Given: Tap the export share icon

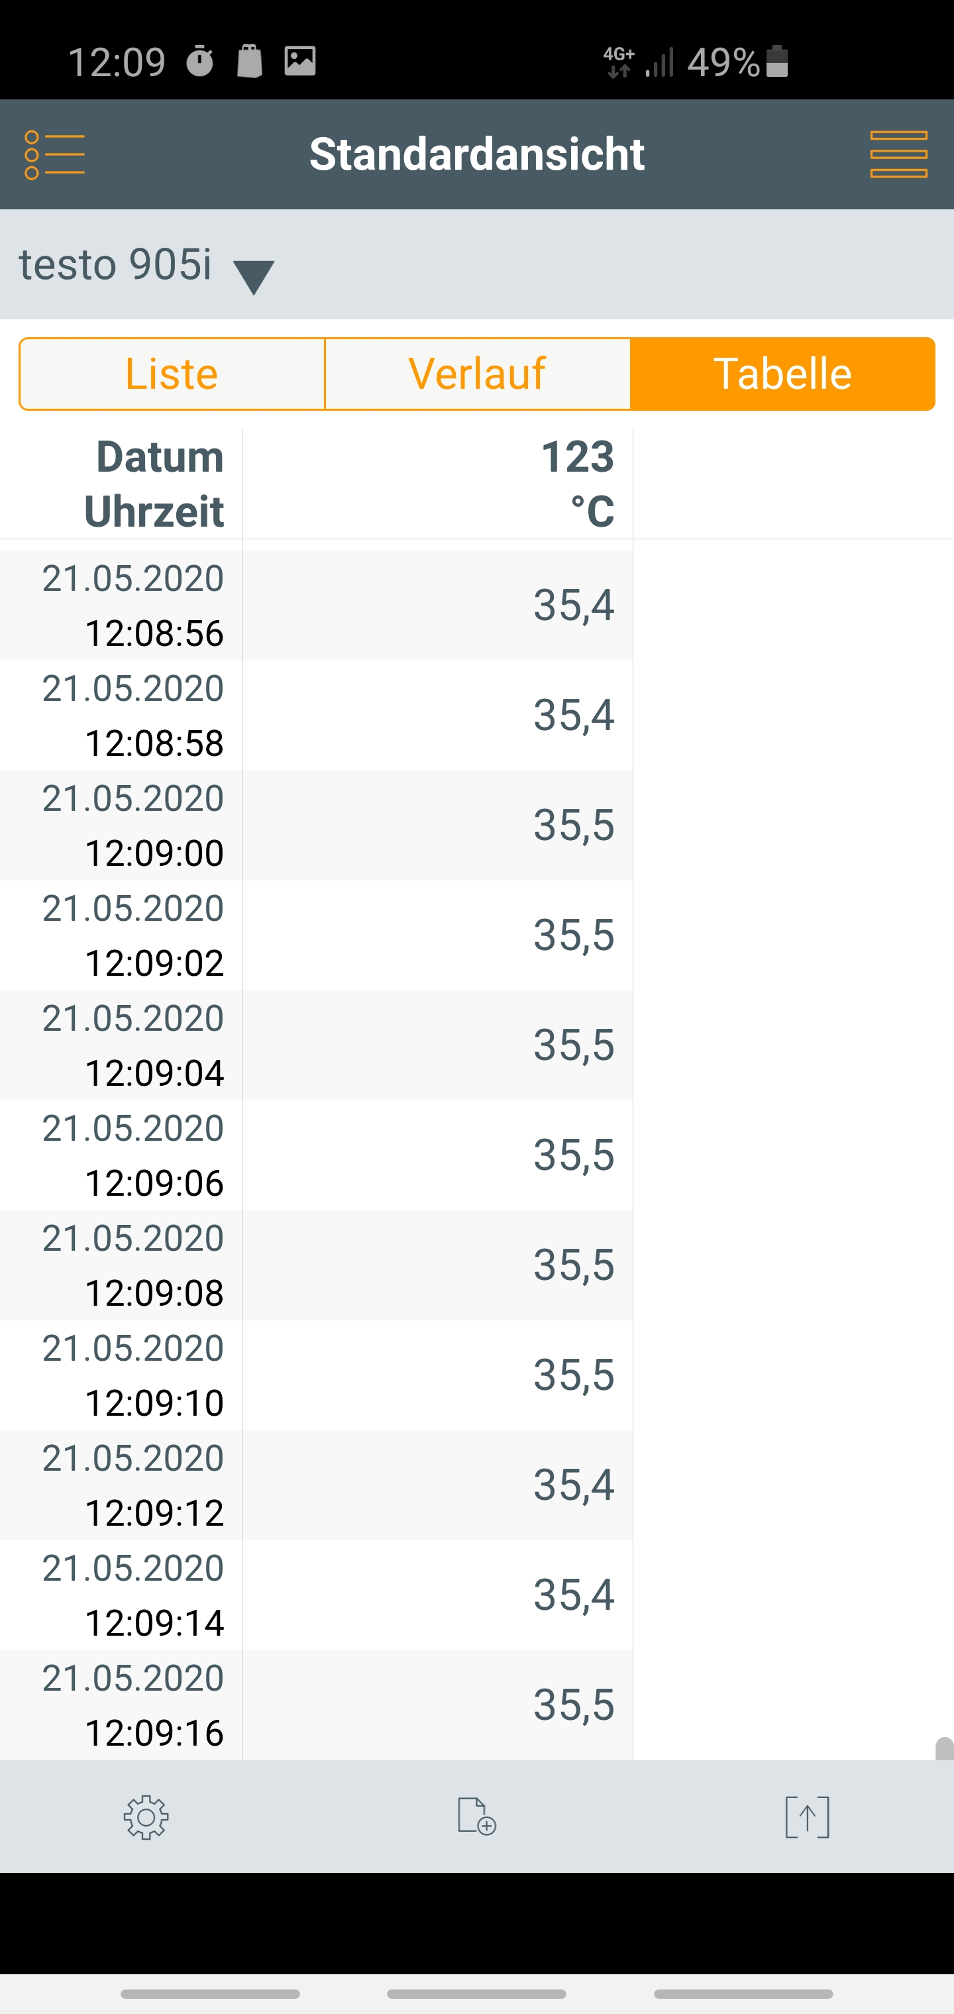Looking at the screenshot, I should pyautogui.click(x=807, y=1817).
